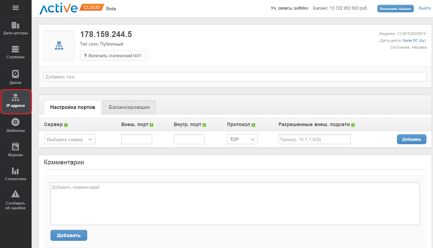Click info icon beside Протокол header
Viewport: 433px width, 248px height.
tap(253, 125)
